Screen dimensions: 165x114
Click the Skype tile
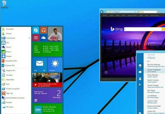[36, 30]
